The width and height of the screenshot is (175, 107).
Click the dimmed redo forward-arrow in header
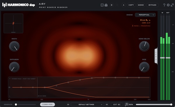pos(117,5)
